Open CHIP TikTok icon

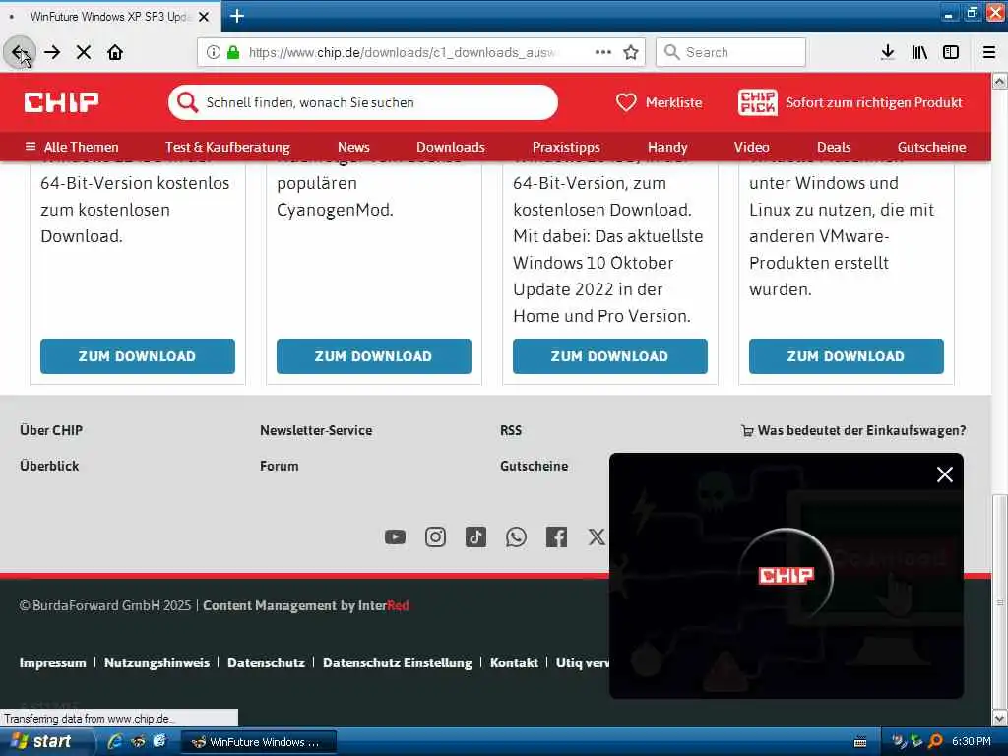pos(475,536)
